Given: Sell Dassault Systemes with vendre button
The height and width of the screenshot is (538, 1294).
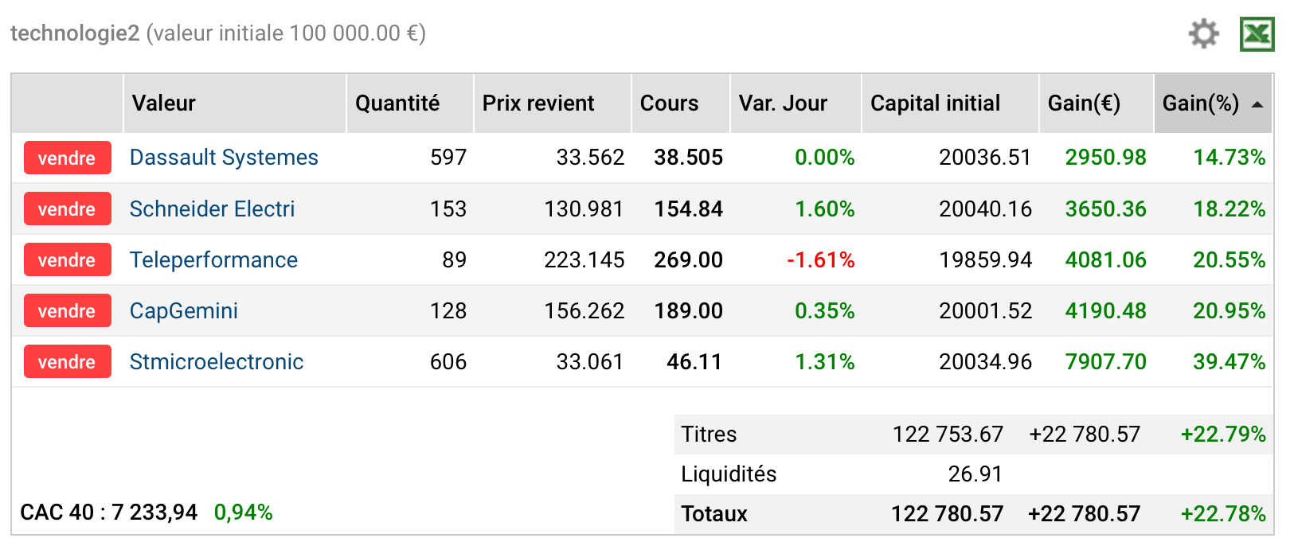Looking at the screenshot, I should click(x=67, y=158).
